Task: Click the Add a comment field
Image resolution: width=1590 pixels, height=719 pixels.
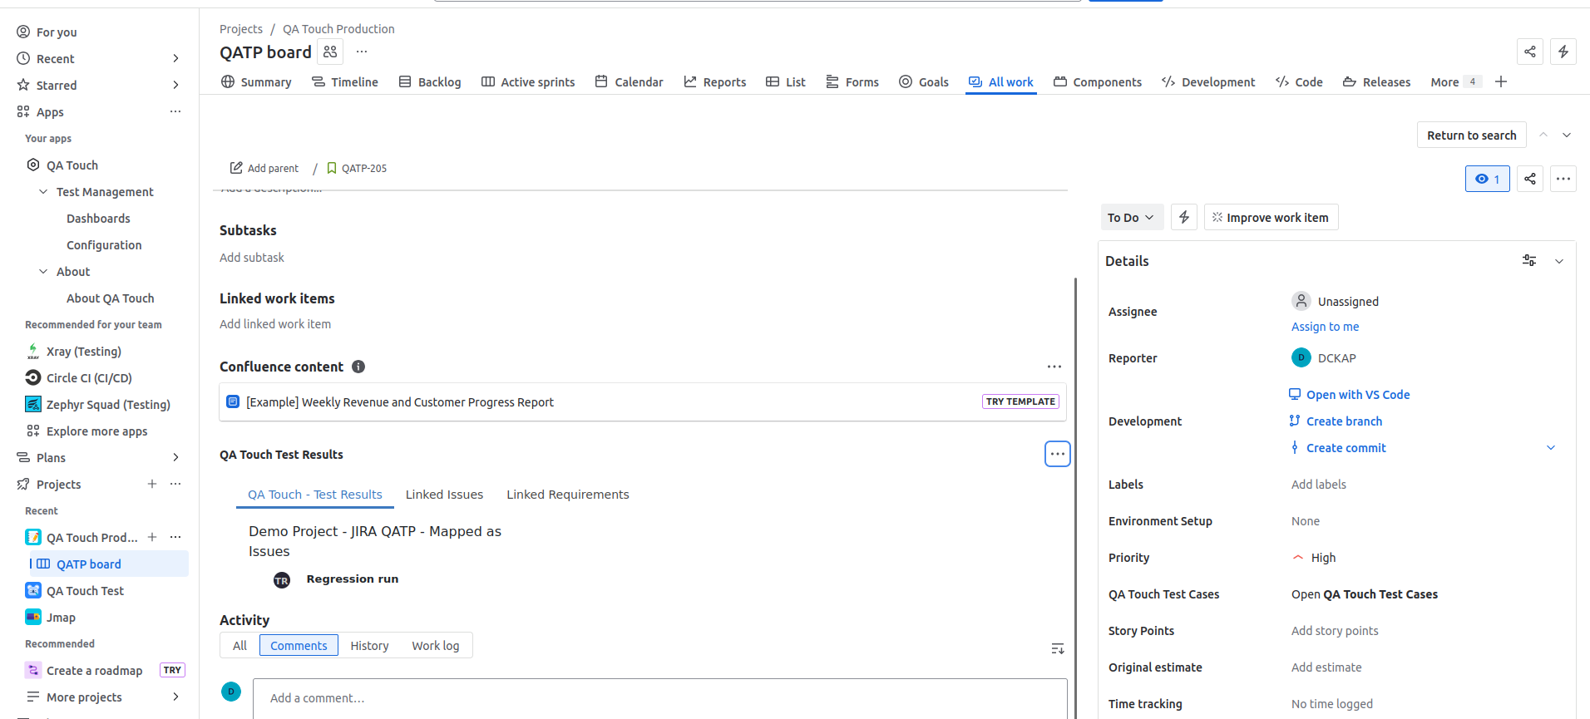Action: (659, 698)
